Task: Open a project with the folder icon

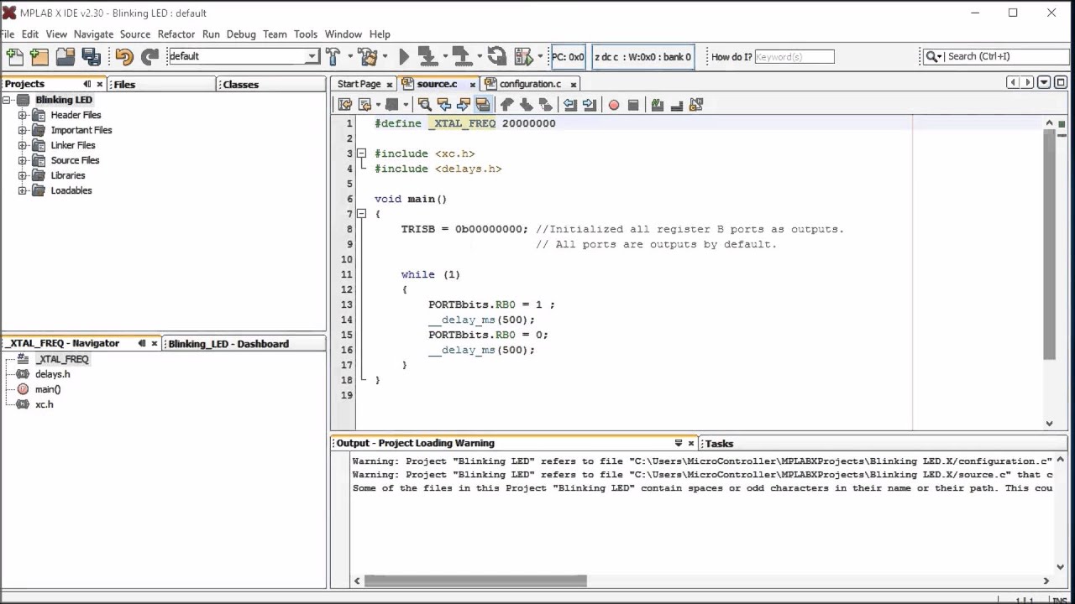Action: [66, 56]
